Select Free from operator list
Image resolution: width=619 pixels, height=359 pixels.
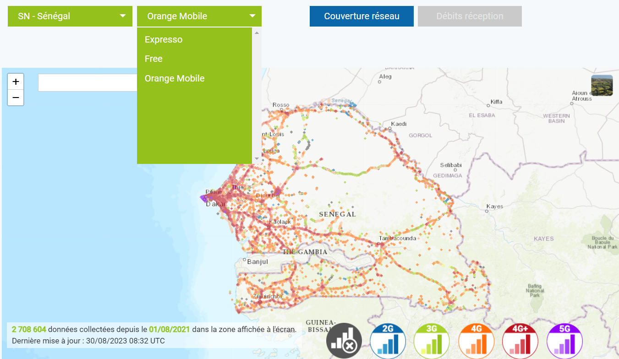pos(153,59)
